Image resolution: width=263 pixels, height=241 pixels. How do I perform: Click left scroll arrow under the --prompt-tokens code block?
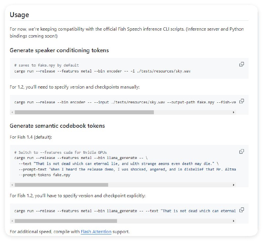click(12, 185)
